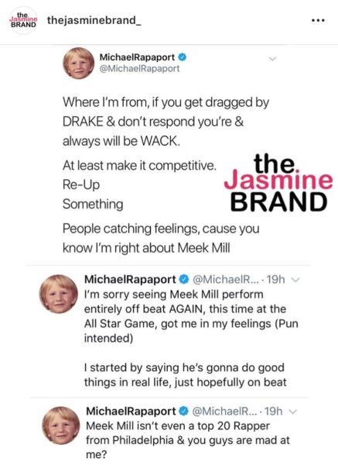Open the 19h timestamp on third tweet
The width and height of the screenshot is (338, 465).
[x=274, y=412]
